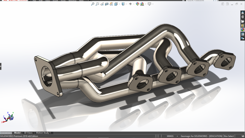245x138 pixels.
Task: Click the SOLIDWORKS Premium 2018 x64 Edition text
Action: 19,136
